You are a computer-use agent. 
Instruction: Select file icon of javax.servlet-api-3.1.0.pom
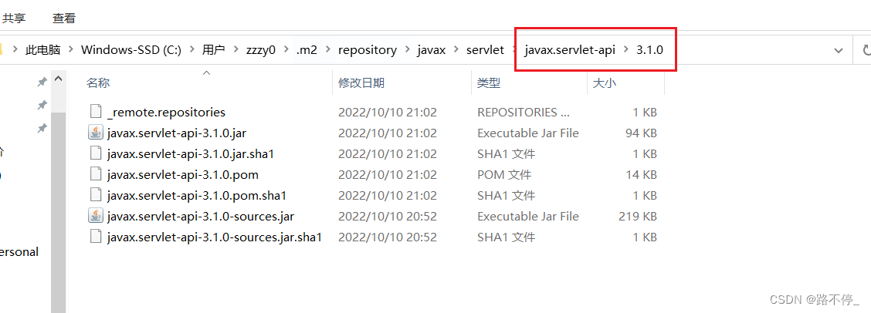[x=96, y=175]
